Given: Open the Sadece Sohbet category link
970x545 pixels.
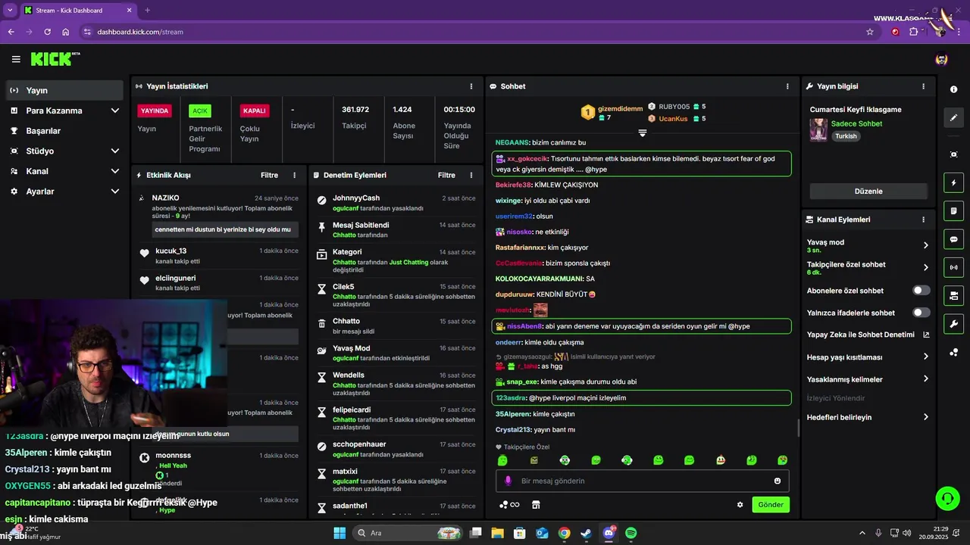Looking at the screenshot, I should click(856, 123).
